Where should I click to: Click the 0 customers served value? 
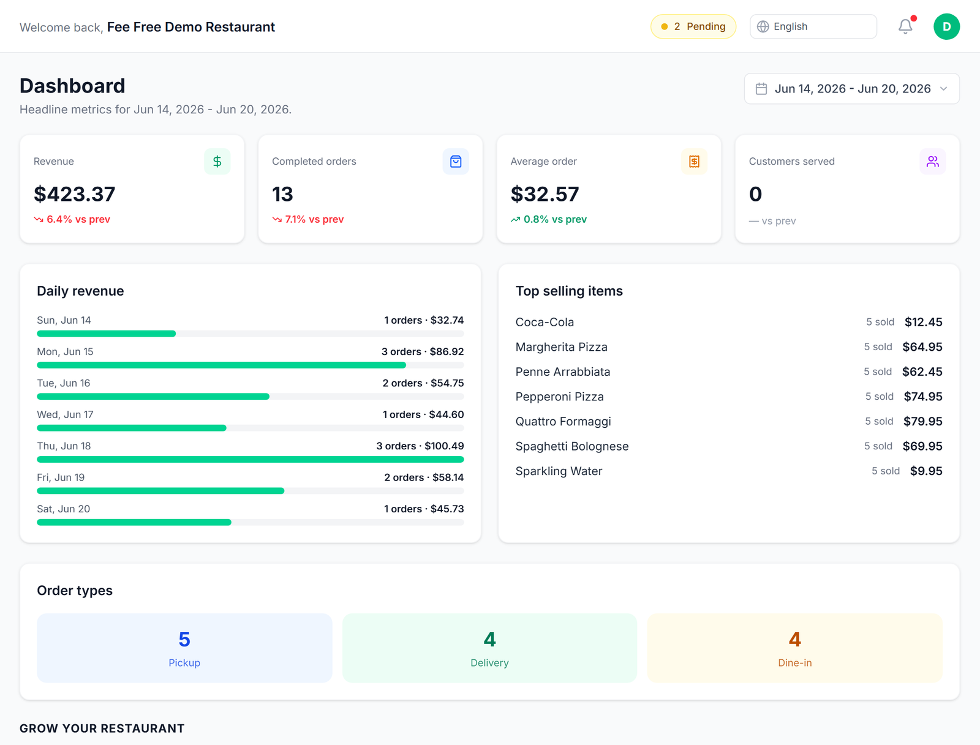(x=756, y=194)
